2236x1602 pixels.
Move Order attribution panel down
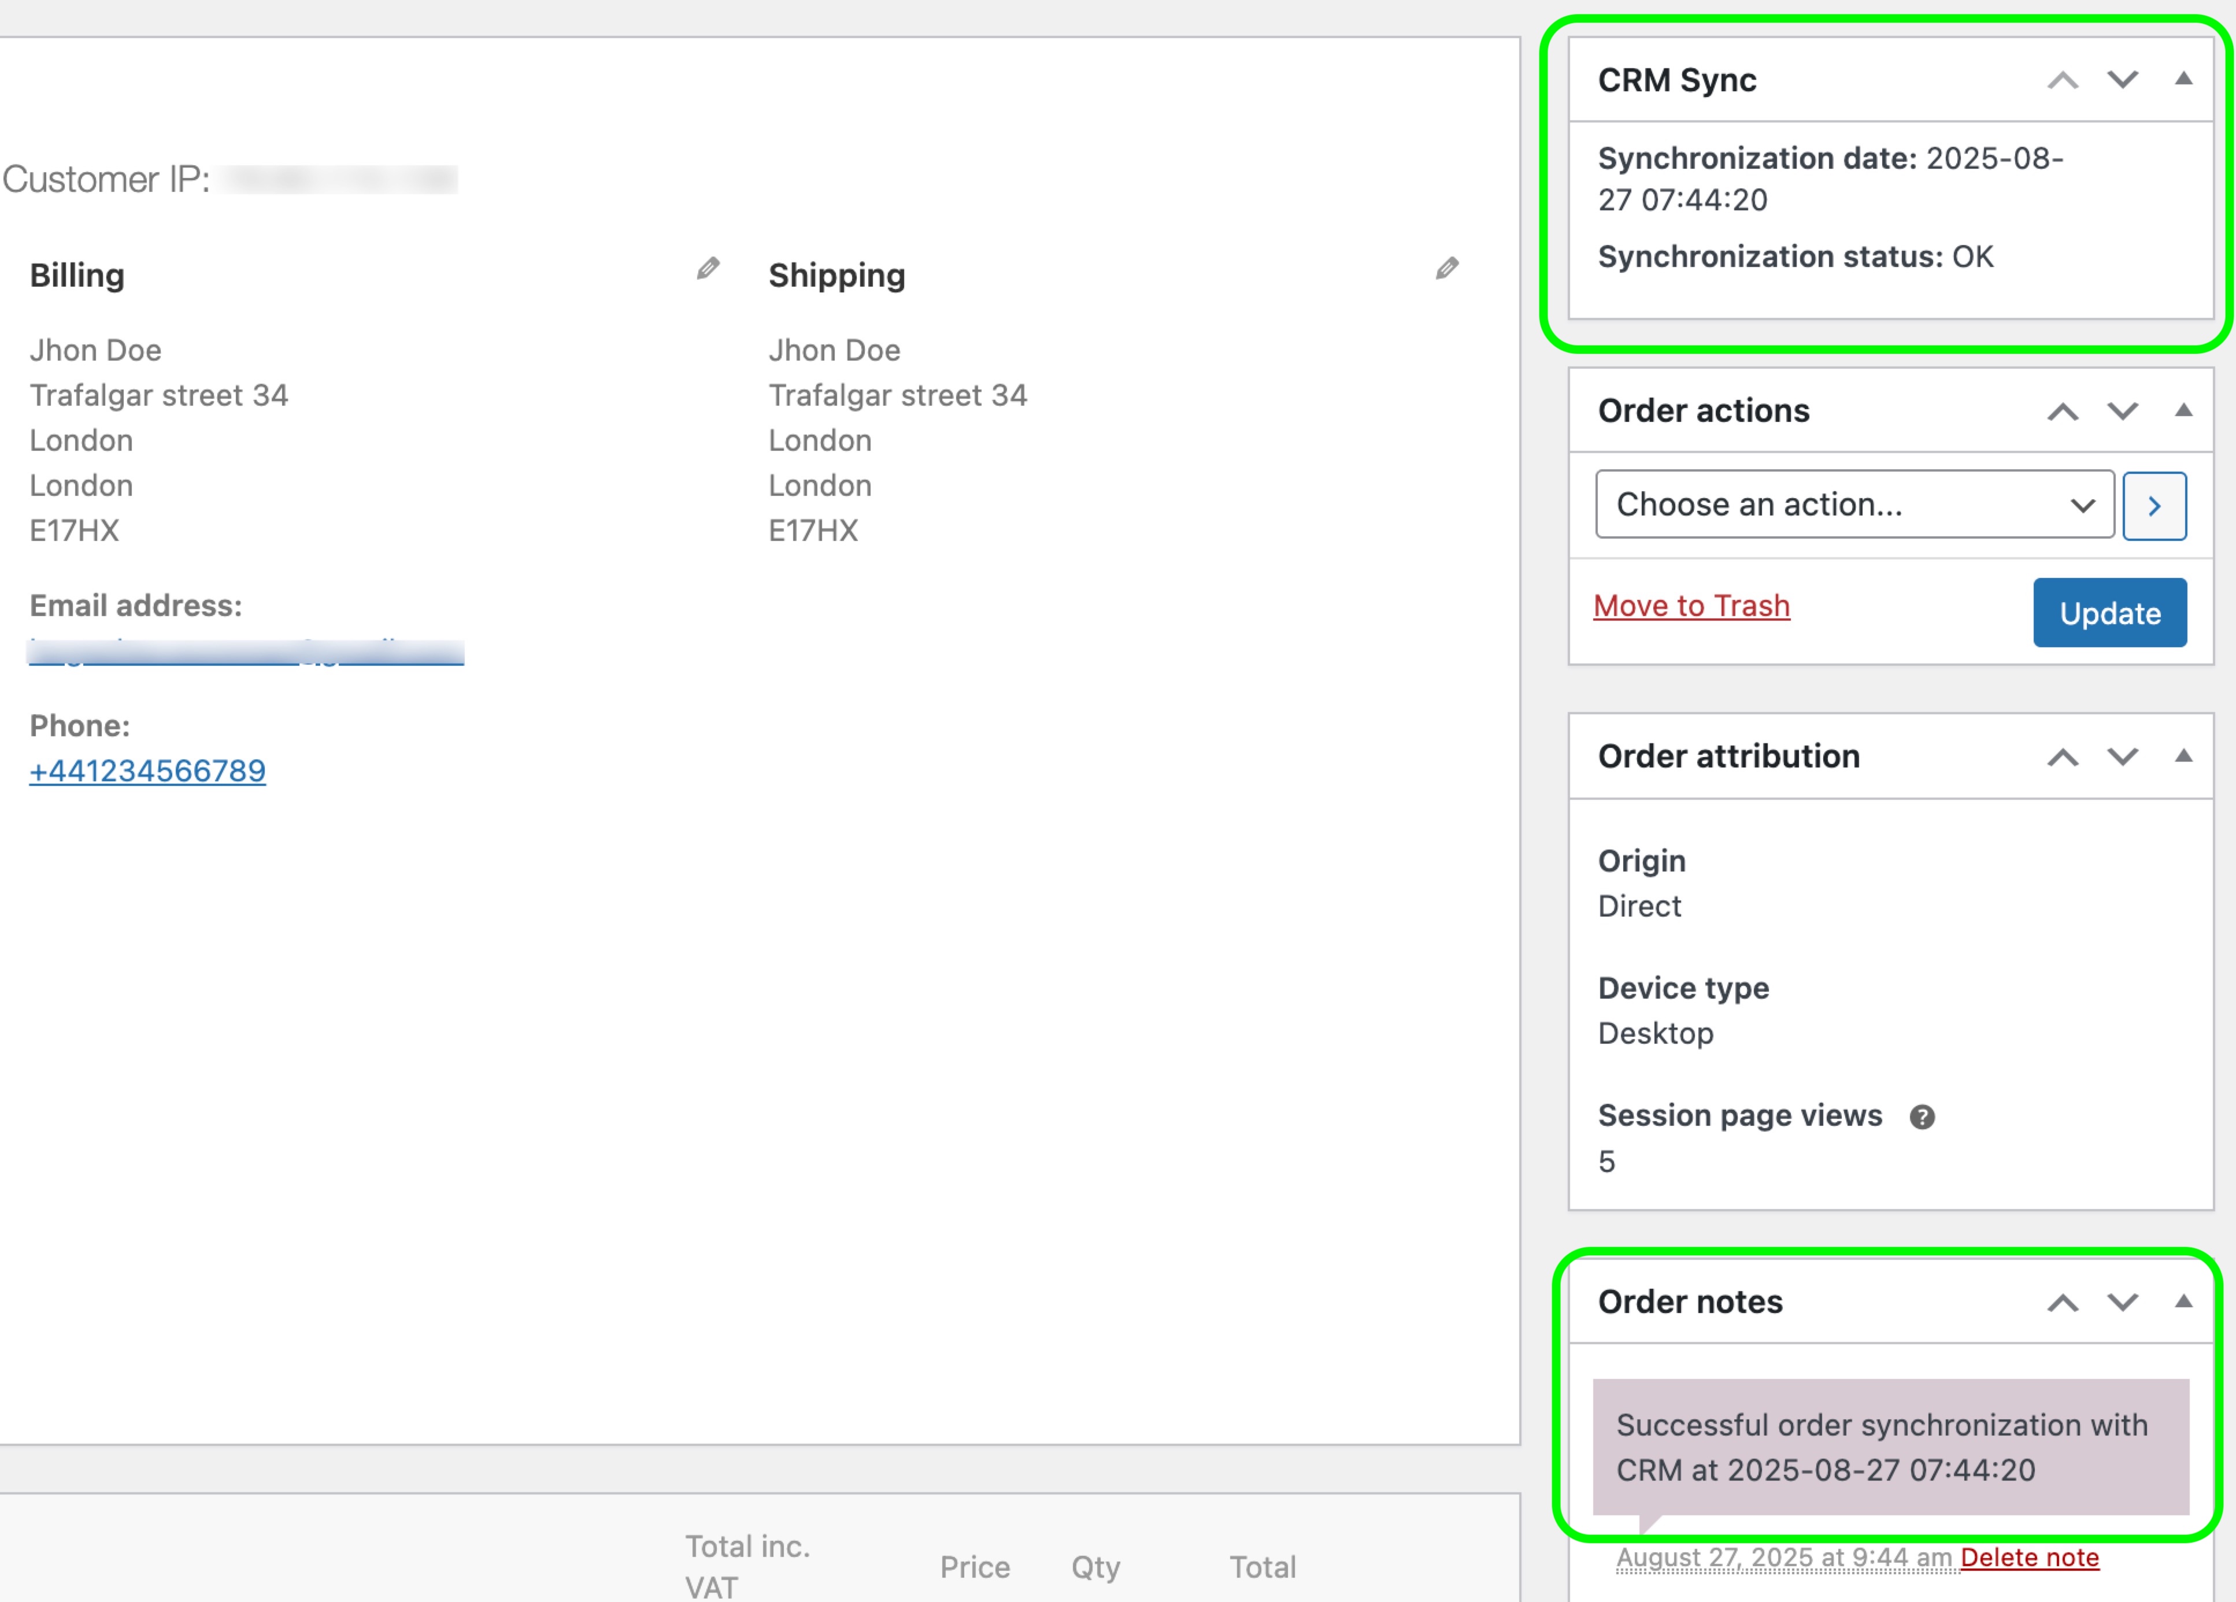click(x=2123, y=757)
